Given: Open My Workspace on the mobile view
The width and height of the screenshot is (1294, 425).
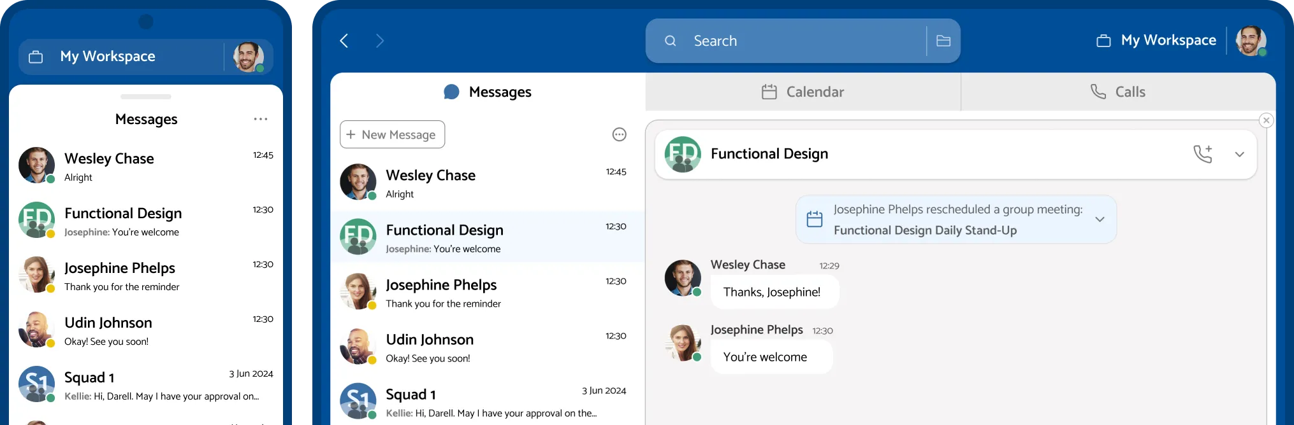Looking at the screenshot, I should (x=108, y=57).
